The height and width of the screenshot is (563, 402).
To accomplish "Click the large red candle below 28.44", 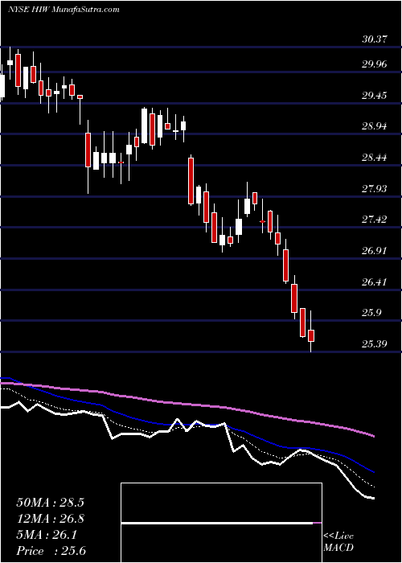I will tap(191, 181).
